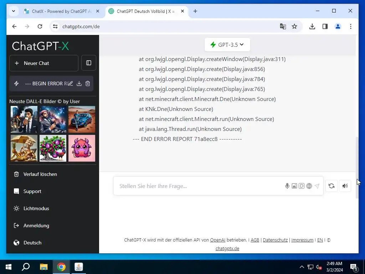Viewport: 365px width, 274px height.
Task: Open the pink monster thumbnail
Action: [x=82, y=148]
